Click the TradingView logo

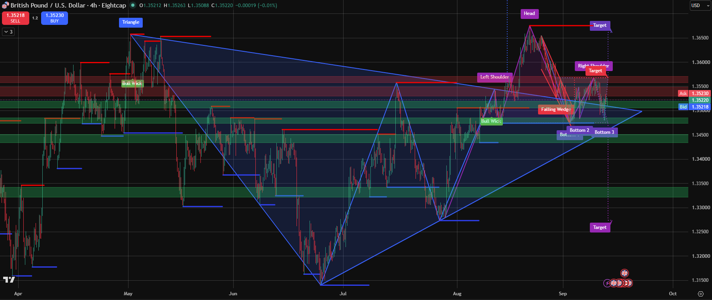point(9,279)
